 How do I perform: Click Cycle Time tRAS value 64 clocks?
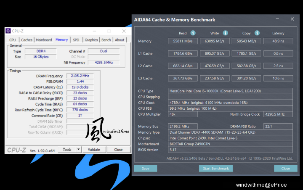[x=80, y=104]
